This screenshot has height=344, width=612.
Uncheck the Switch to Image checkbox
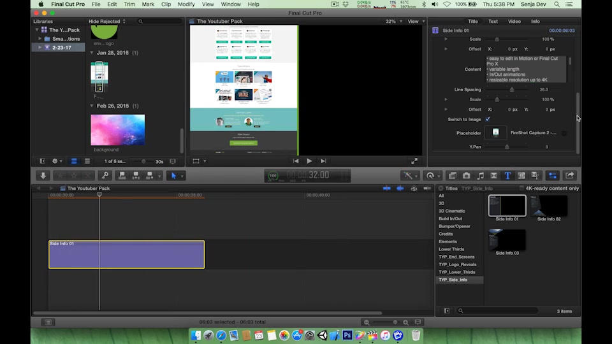click(x=488, y=119)
